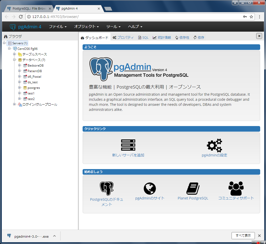266x244 pixels.
Task: Collapse the データベース (7) tree node
Action: tap(14, 60)
